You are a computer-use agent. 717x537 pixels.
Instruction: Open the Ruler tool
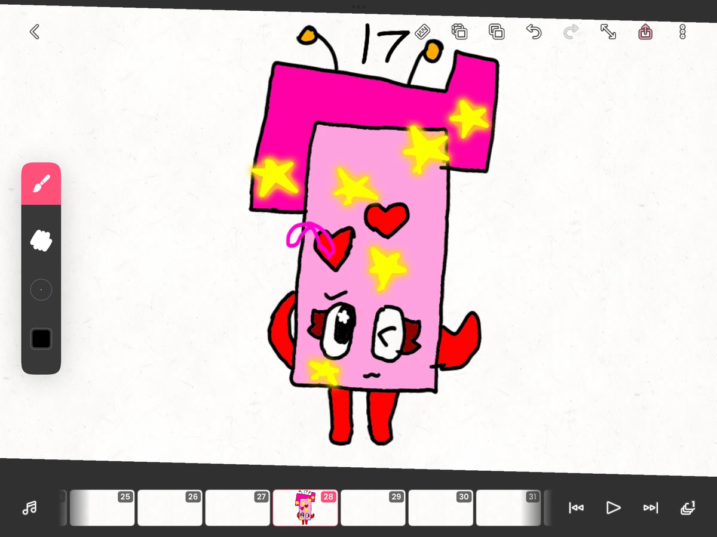tap(422, 32)
